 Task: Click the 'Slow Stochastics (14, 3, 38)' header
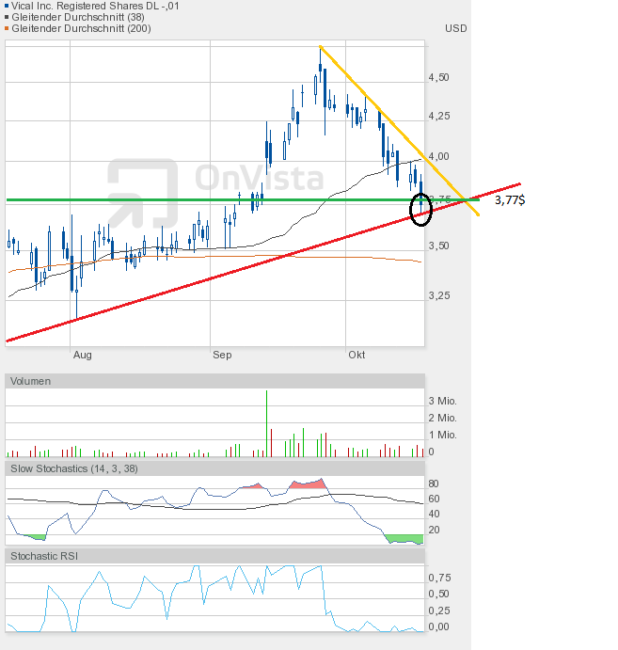(214, 468)
